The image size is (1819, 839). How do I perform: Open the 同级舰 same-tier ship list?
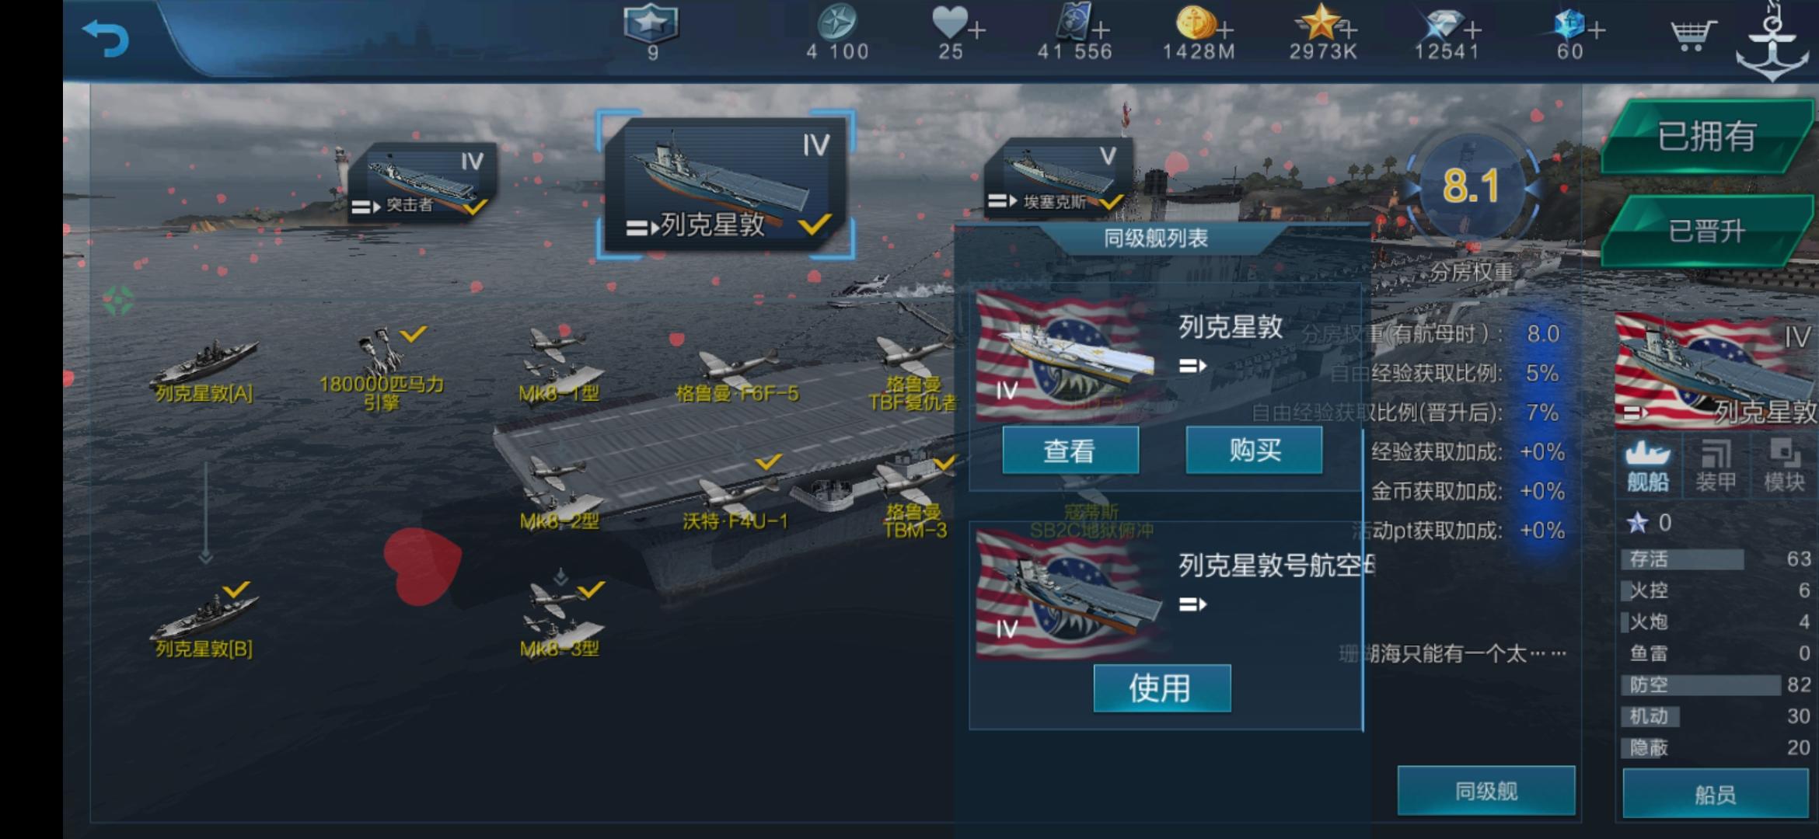coord(1486,791)
